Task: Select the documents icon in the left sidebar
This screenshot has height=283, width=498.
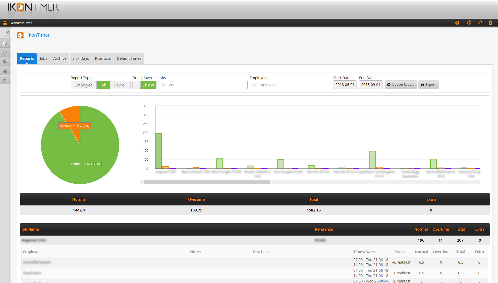Action: (x=5, y=43)
